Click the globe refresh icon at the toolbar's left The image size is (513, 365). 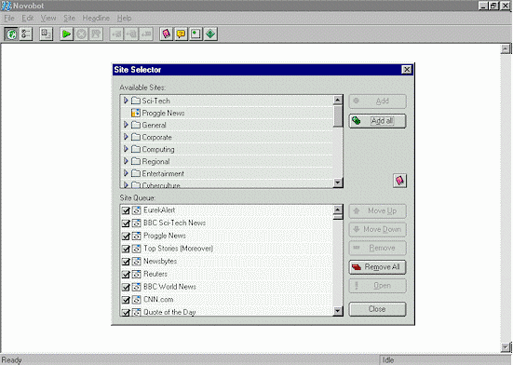[x=11, y=34]
